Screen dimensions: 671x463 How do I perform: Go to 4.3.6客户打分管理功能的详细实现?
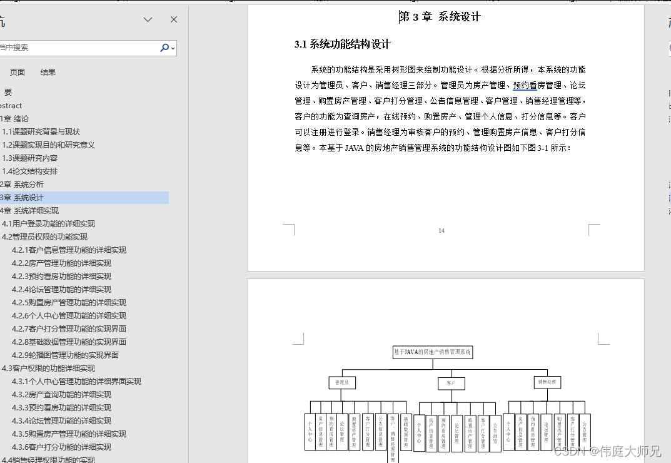[62, 447]
